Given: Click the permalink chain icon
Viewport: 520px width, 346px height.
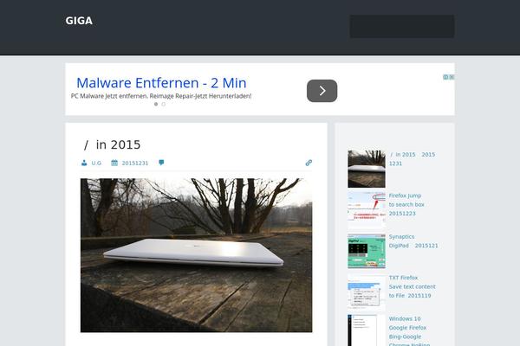Looking at the screenshot, I should 309,163.
